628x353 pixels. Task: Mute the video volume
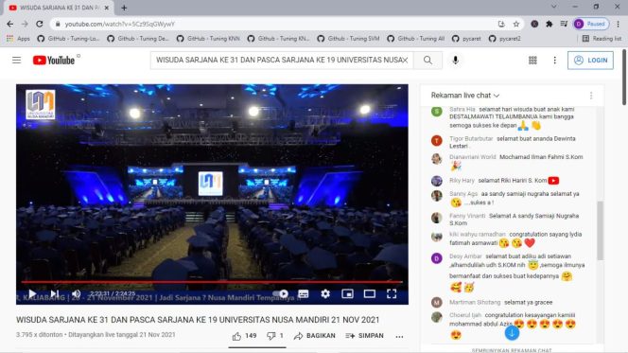click(x=76, y=293)
